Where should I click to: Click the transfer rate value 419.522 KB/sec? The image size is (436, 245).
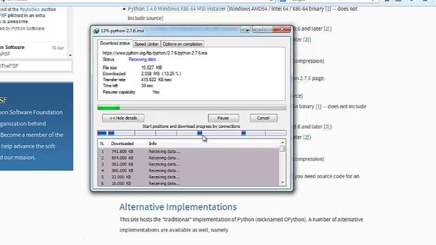coord(156,80)
